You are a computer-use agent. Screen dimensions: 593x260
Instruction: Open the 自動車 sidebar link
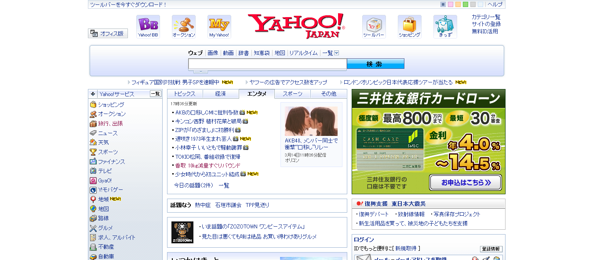pos(106,256)
